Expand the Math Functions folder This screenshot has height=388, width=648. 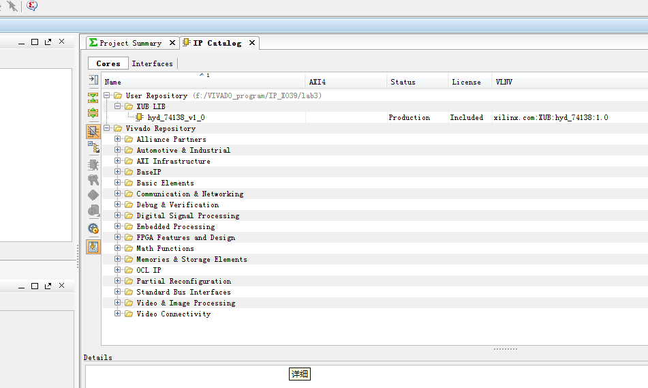click(118, 248)
